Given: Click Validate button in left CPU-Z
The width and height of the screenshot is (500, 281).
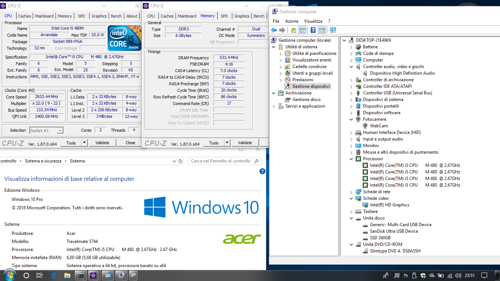Looking at the screenshot, I should (102, 143).
